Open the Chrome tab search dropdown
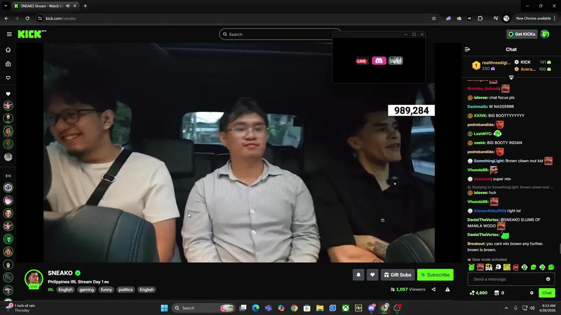 click(x=6, y=6)
